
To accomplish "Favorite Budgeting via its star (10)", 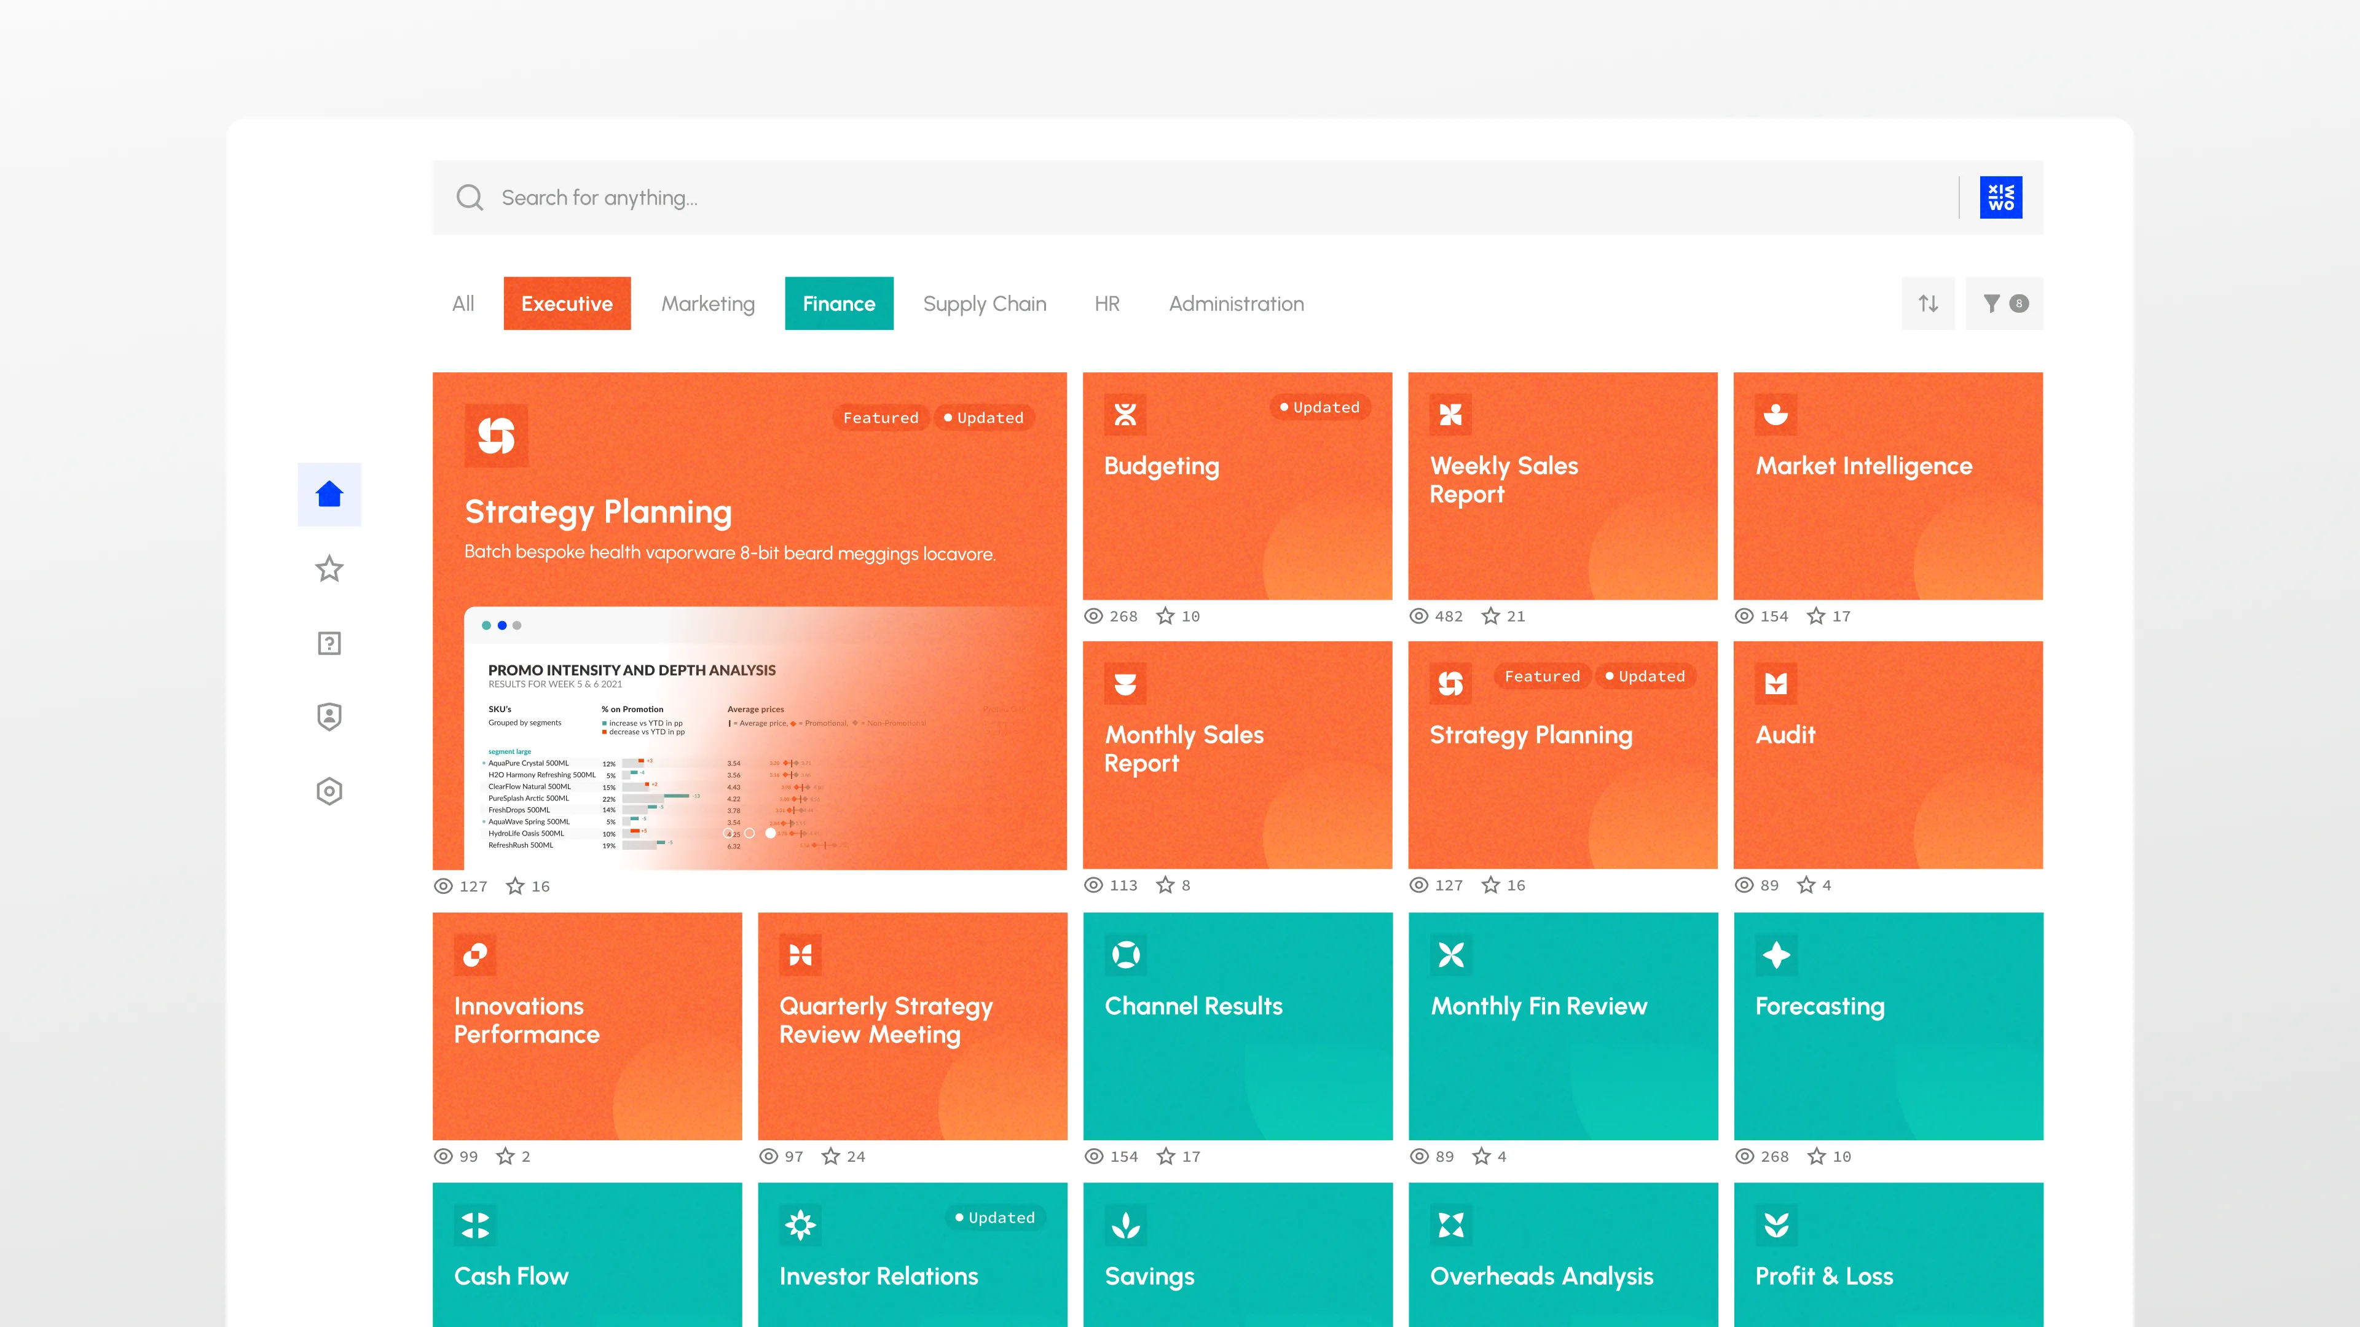I will coord(1165,616).
